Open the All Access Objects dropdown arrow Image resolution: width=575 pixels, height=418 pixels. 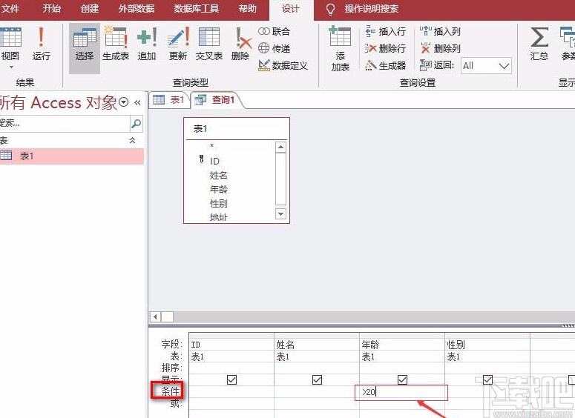tap(124, 102)
